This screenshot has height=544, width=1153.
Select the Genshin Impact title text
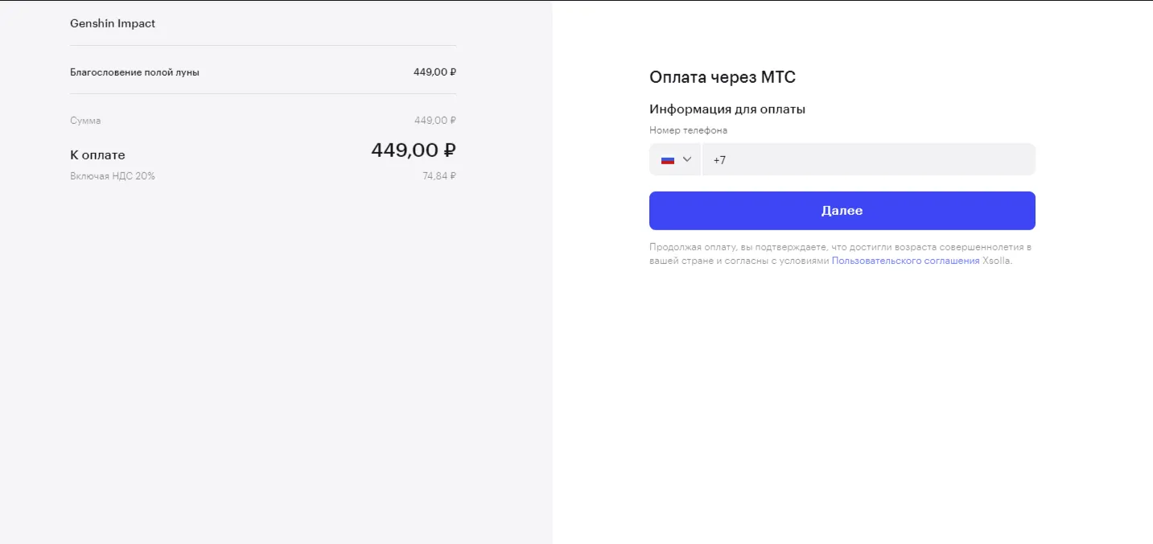113,23
